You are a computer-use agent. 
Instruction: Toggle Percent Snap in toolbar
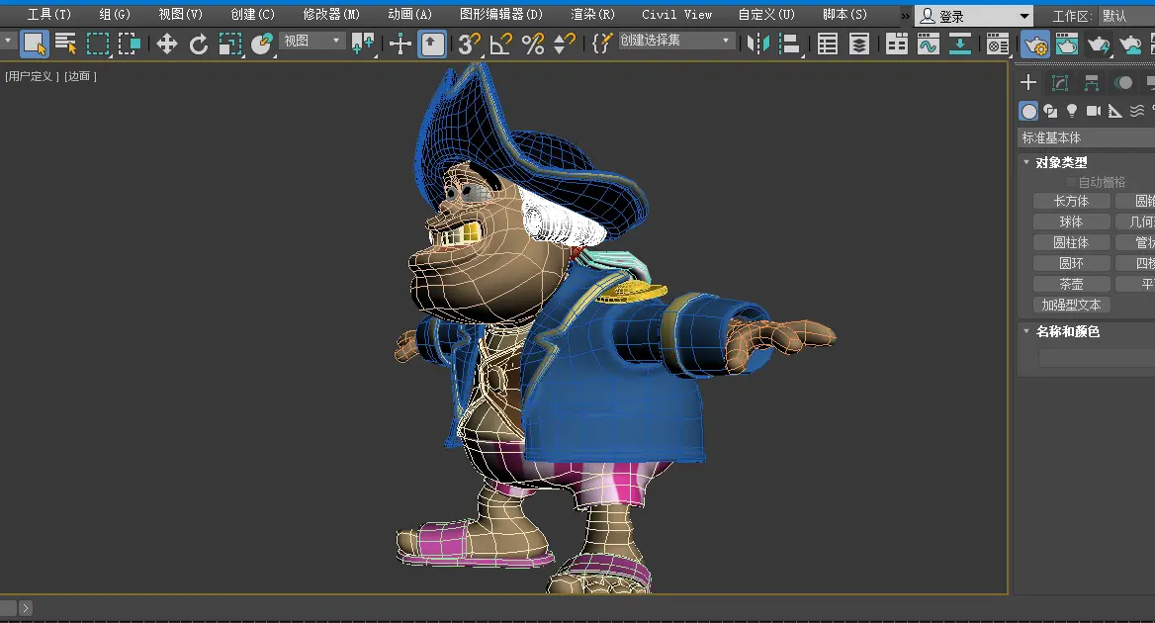coord(533,44)
